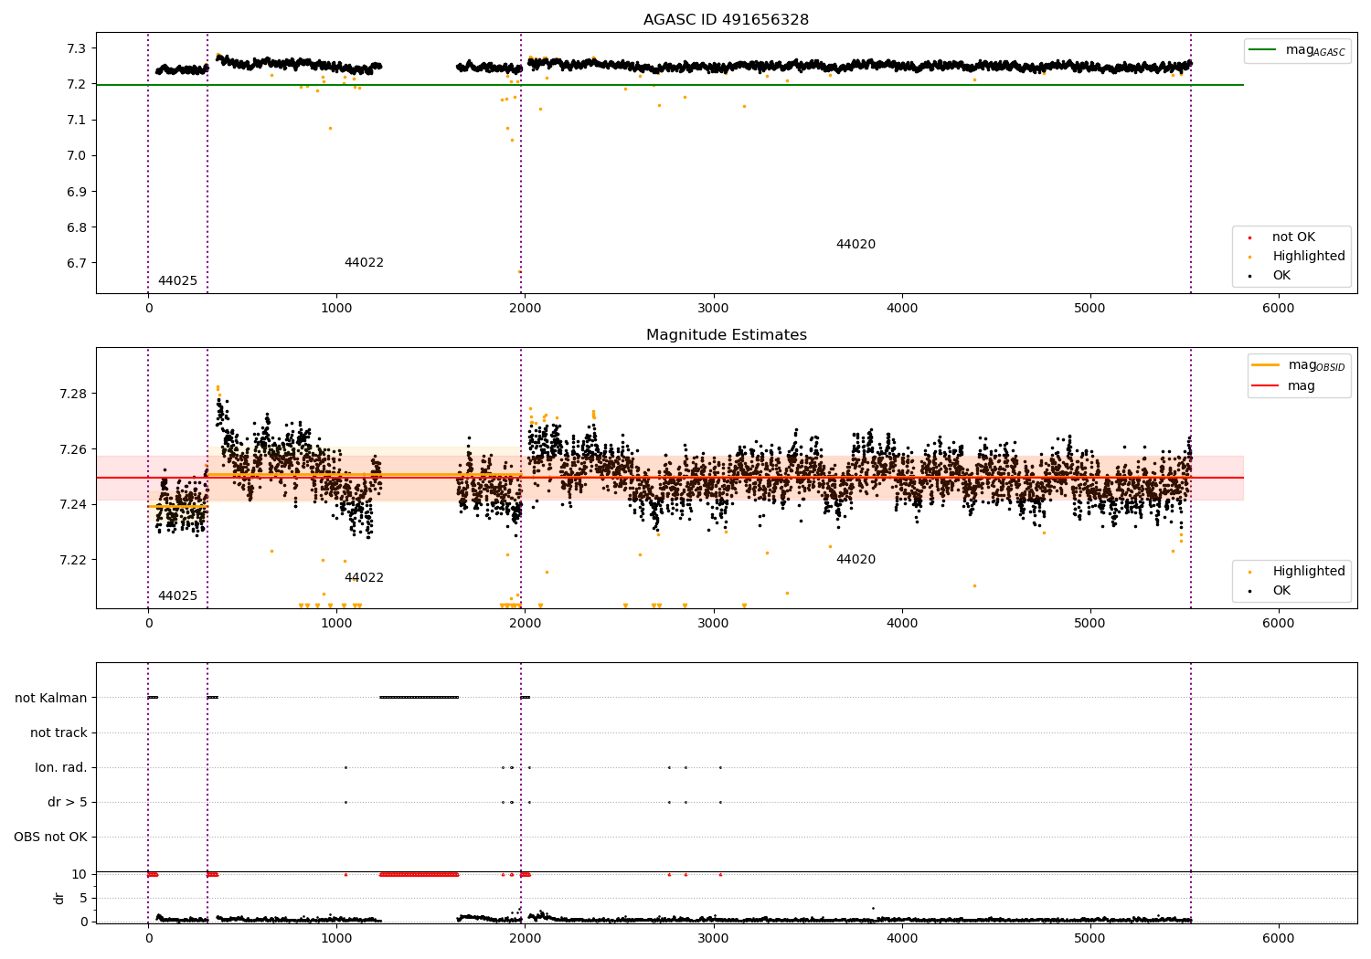The height and width of the screenshot is (959, 1371).
Task: Click obsid label 44020 in Magnitude Estimates plot
Action: tap(856, 560)
